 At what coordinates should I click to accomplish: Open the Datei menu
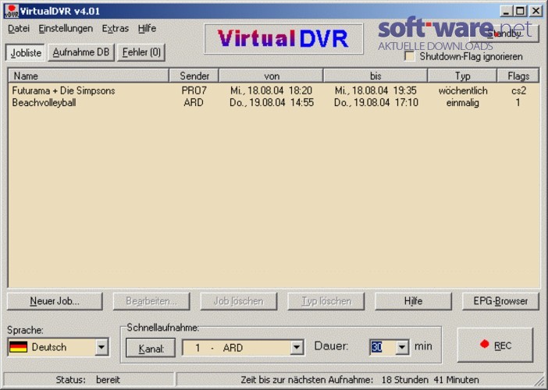point(19,29)
